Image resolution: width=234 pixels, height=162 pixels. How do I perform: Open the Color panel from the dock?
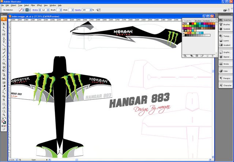226,71
